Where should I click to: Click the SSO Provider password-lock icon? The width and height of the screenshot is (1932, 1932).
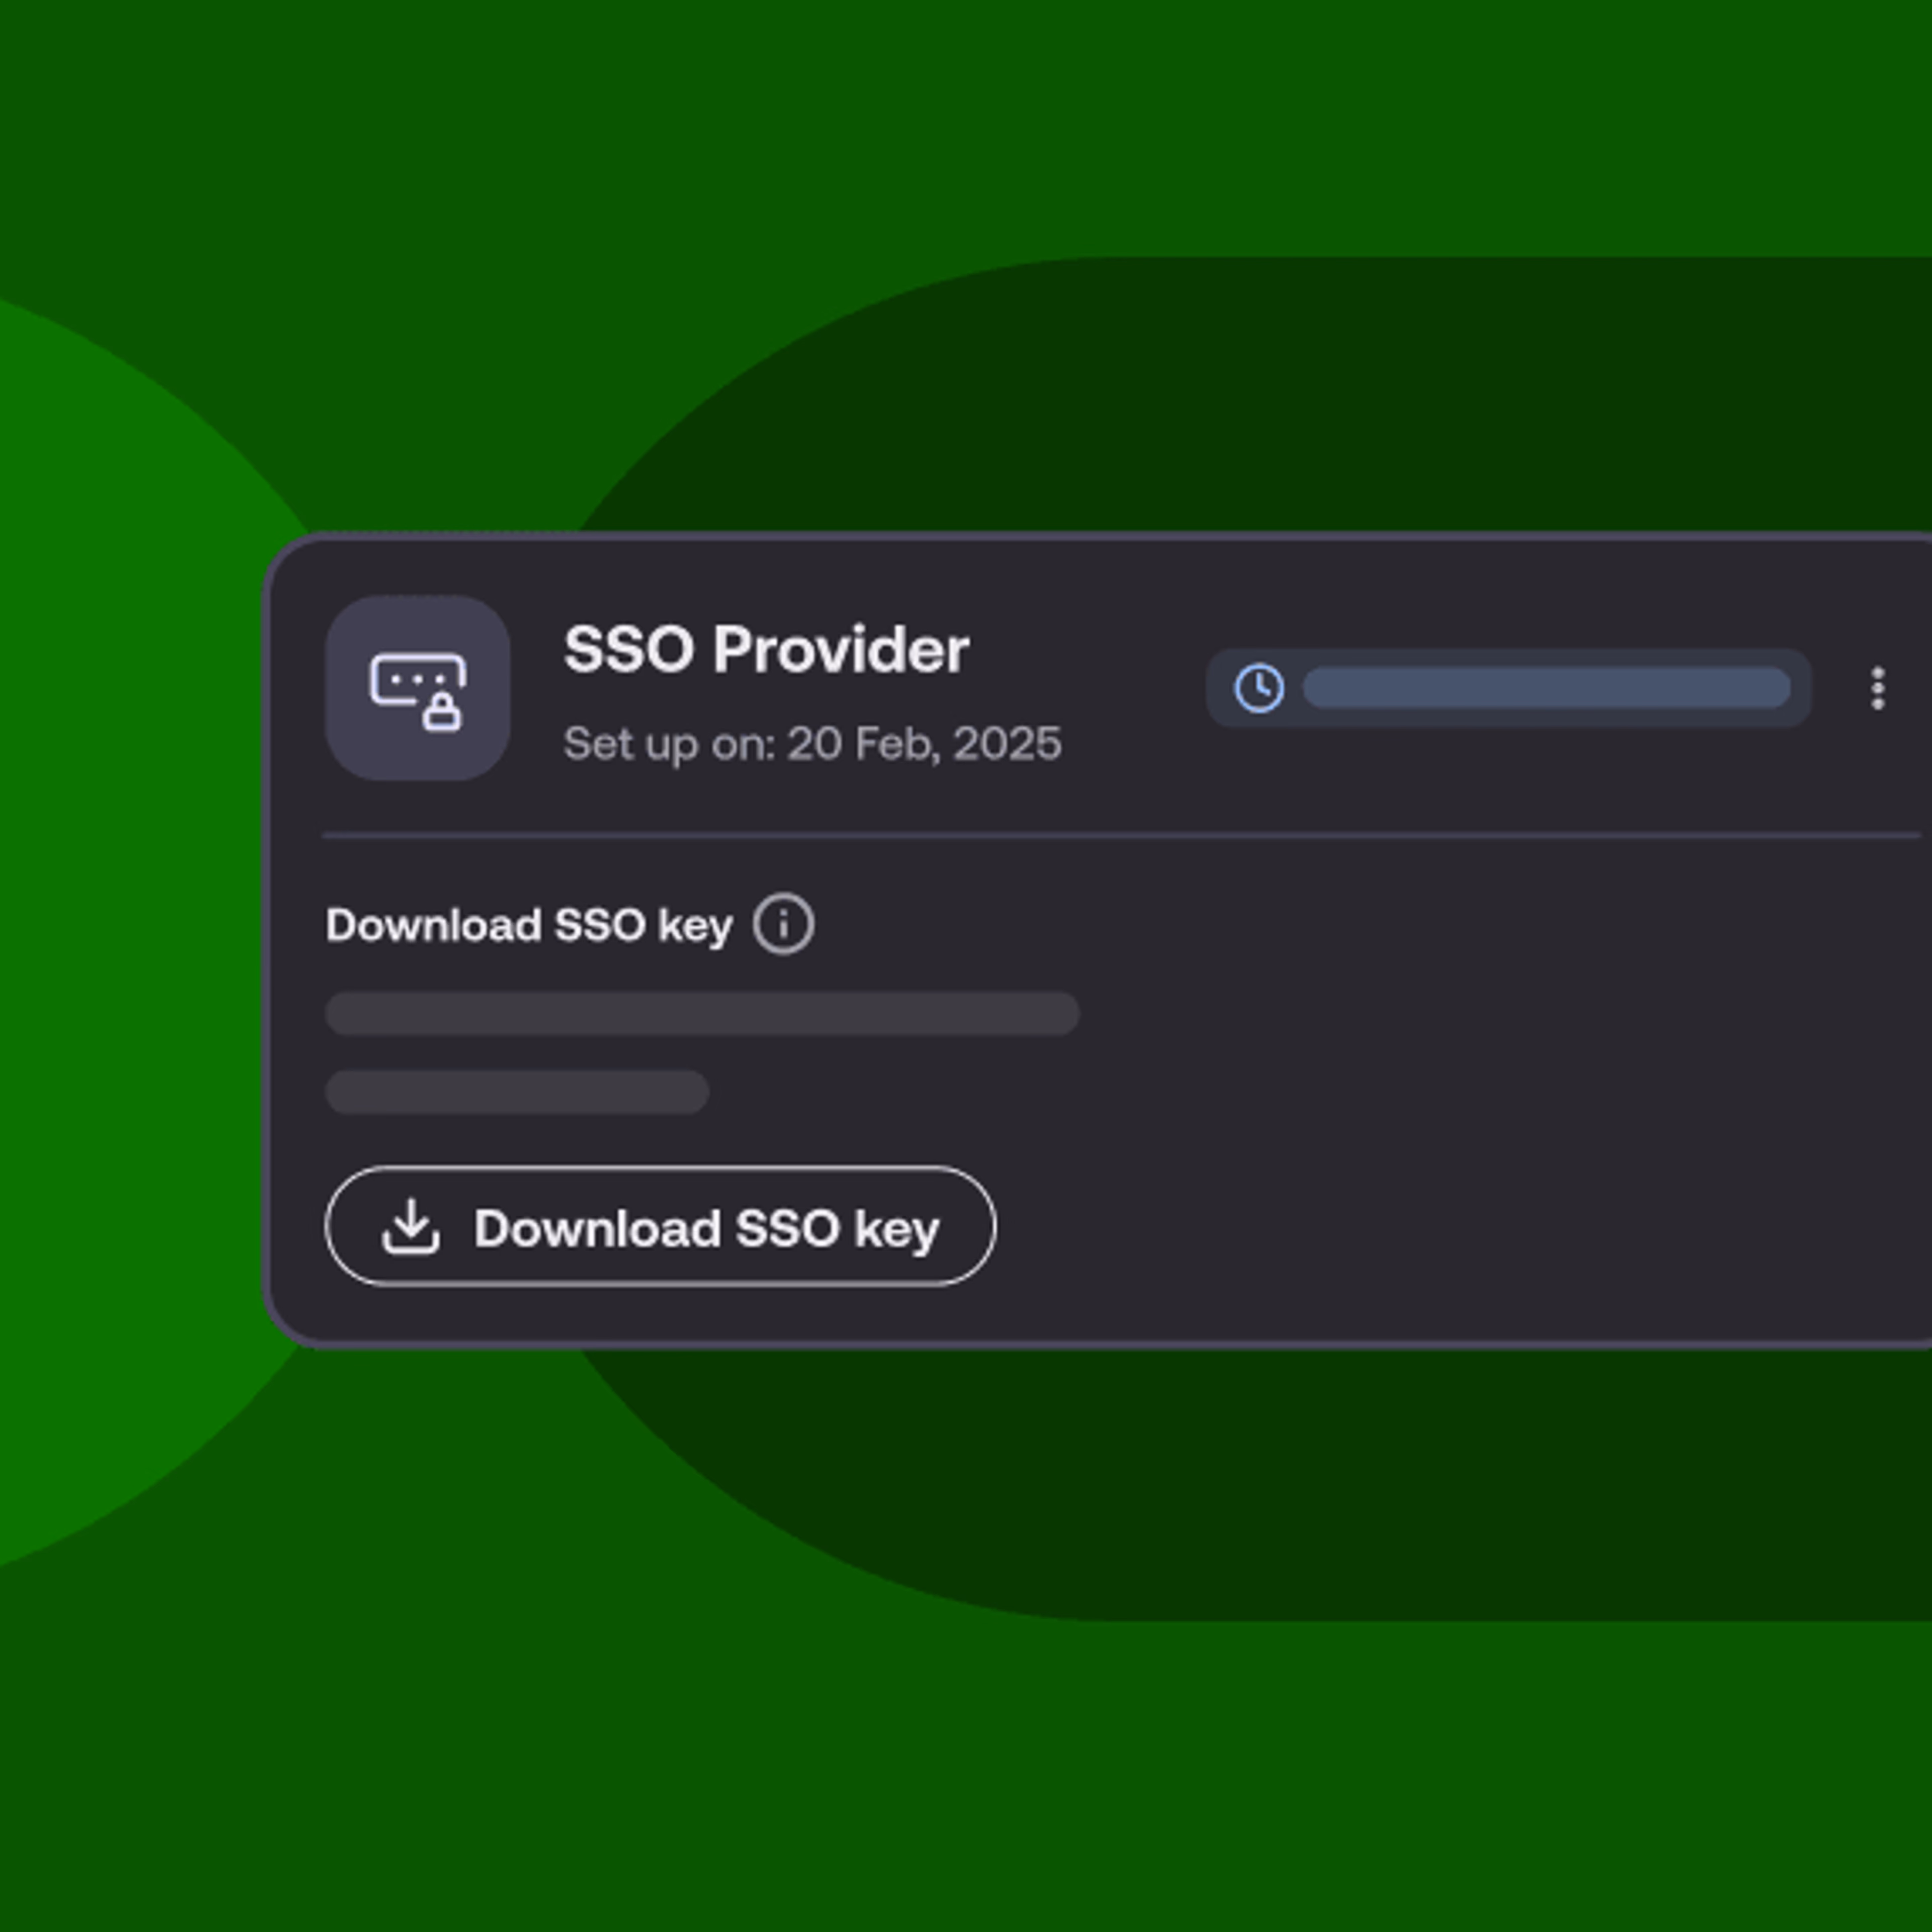[418, 688]
